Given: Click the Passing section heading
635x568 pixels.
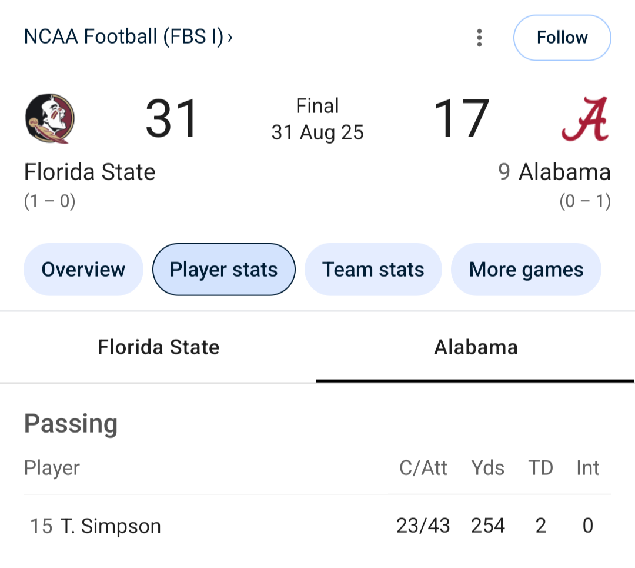Looking at the screenshot, I should (x=71, y=423).
